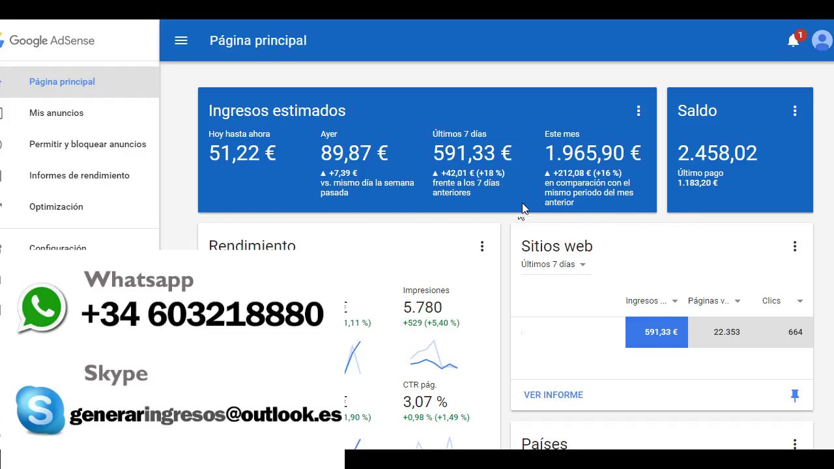Click the Página principal header title
Image resolution: width=834 pixels, height=469 pixels.
(258, 40)
